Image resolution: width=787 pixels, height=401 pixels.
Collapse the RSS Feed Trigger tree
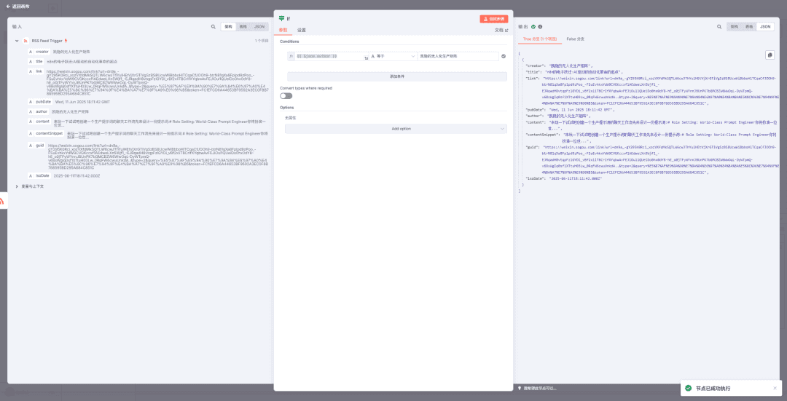(17, 41)
